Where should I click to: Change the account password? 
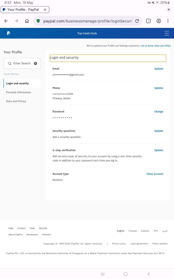pos(159,112)
